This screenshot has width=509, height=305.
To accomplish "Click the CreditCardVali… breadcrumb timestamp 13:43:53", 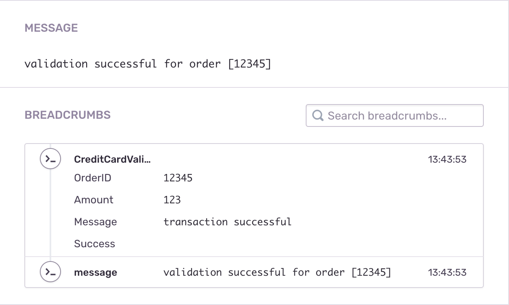I will click(447, 159).
